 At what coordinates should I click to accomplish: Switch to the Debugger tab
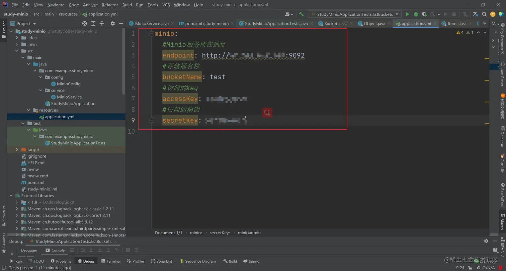click(29, 250)
